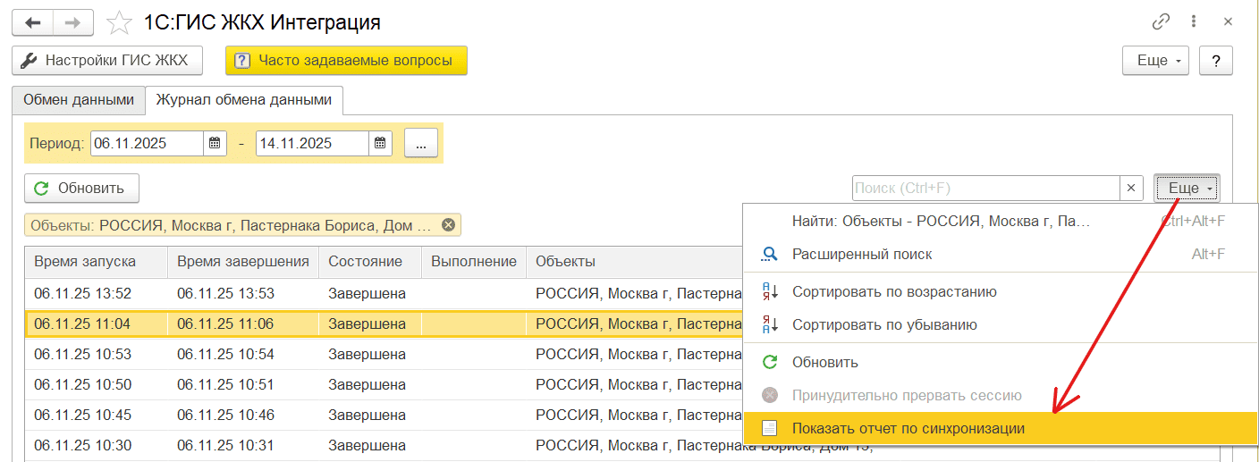Remove the Объекты filter chip

(x=448, y=225)
